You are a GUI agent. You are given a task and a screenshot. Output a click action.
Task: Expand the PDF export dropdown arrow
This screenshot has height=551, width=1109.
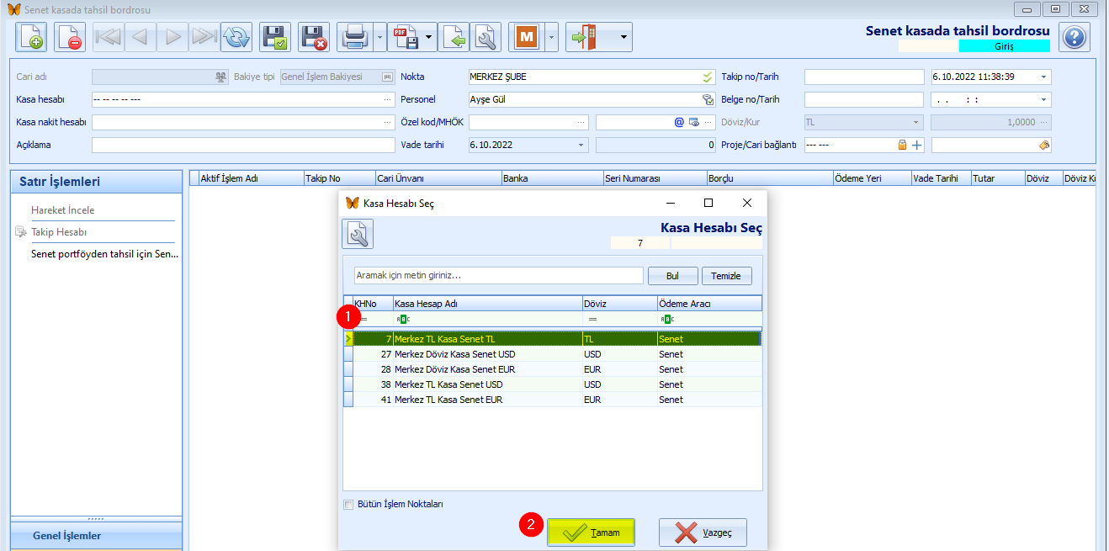pyautogui.click(x=429, y=37)
